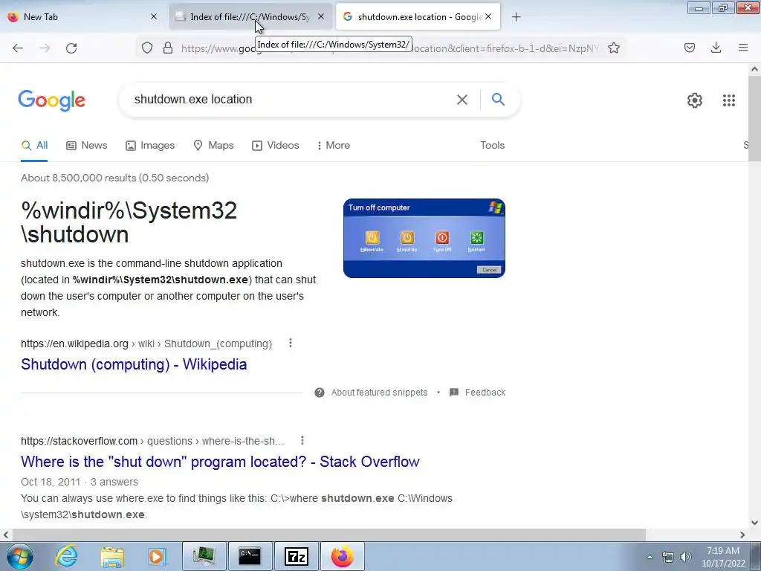Open the Stack Overflow shut down question

click(x=220, y=462)
